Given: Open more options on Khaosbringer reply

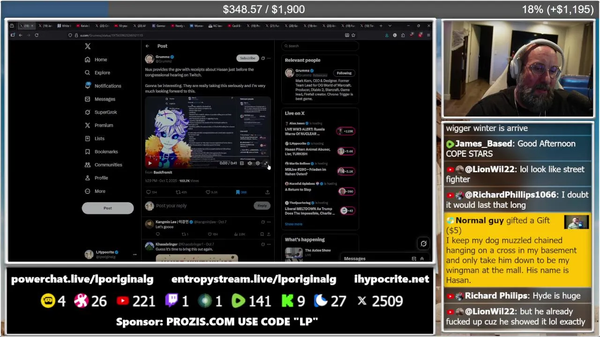Looking at the screenshot, I should pyautogui.click(x=269, y=244).
